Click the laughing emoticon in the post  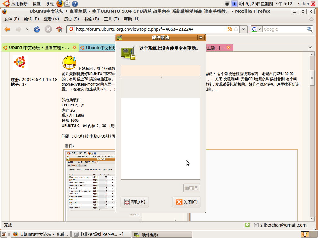coord(69,63)
